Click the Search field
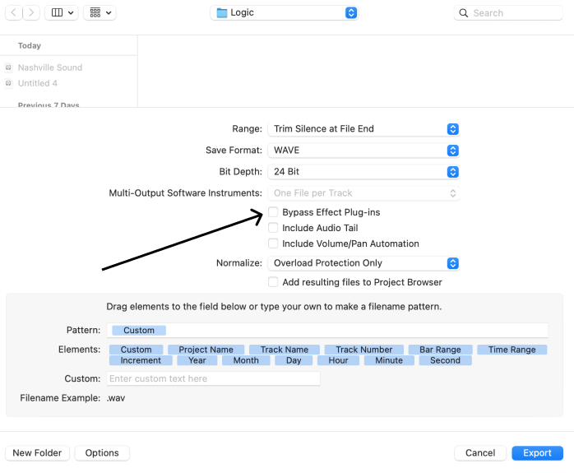This screenshot has height=473, width=574. tap(508, 13)
